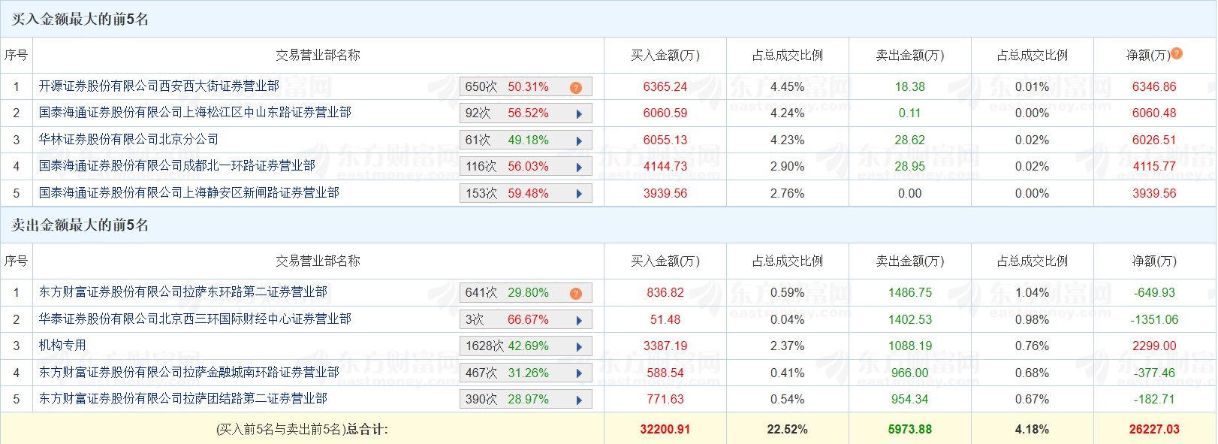The height and width of the screenshot is (444, 1218).
Task: Expand arrow for 成都北一环路 brokerage row
Action: (x=579, y=168)
